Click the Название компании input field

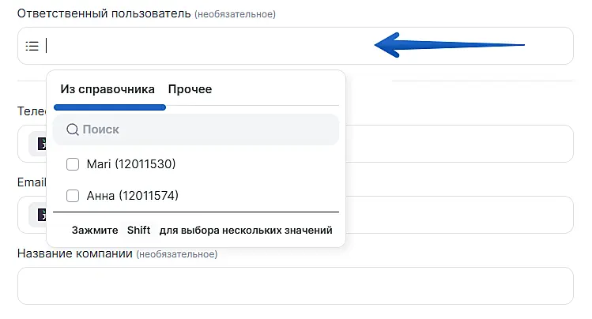click(295, 285)
